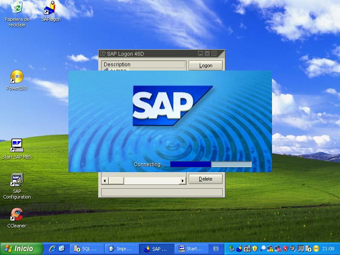Click the colorful window tray icon
340x255 pixels.
click(247, 249)
